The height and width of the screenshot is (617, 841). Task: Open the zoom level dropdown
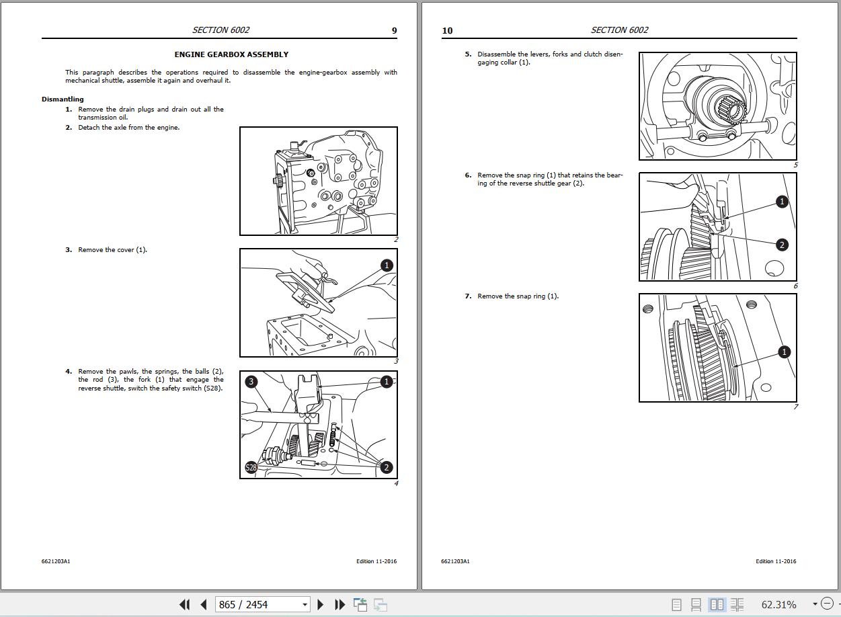(x=815, y=604)
